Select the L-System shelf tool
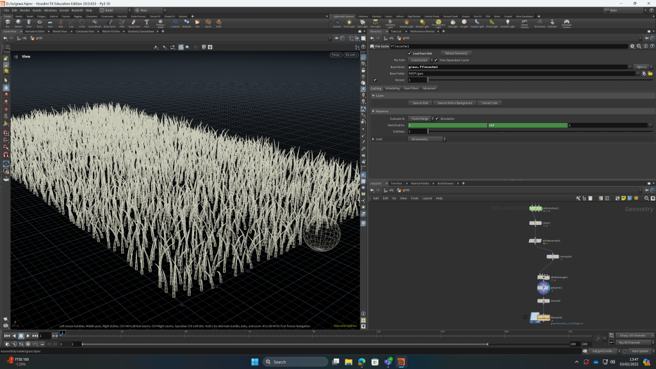This screenshot has height=369, width=656. [175, 24]
